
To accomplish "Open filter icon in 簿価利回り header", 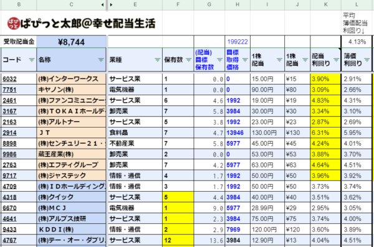I will point(367,60).
